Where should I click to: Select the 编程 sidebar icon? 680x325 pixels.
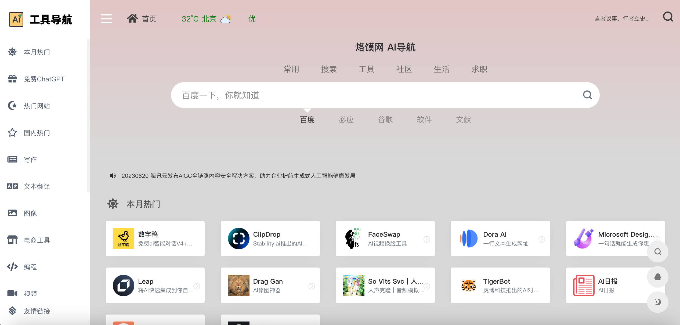[x=12, y=267]
